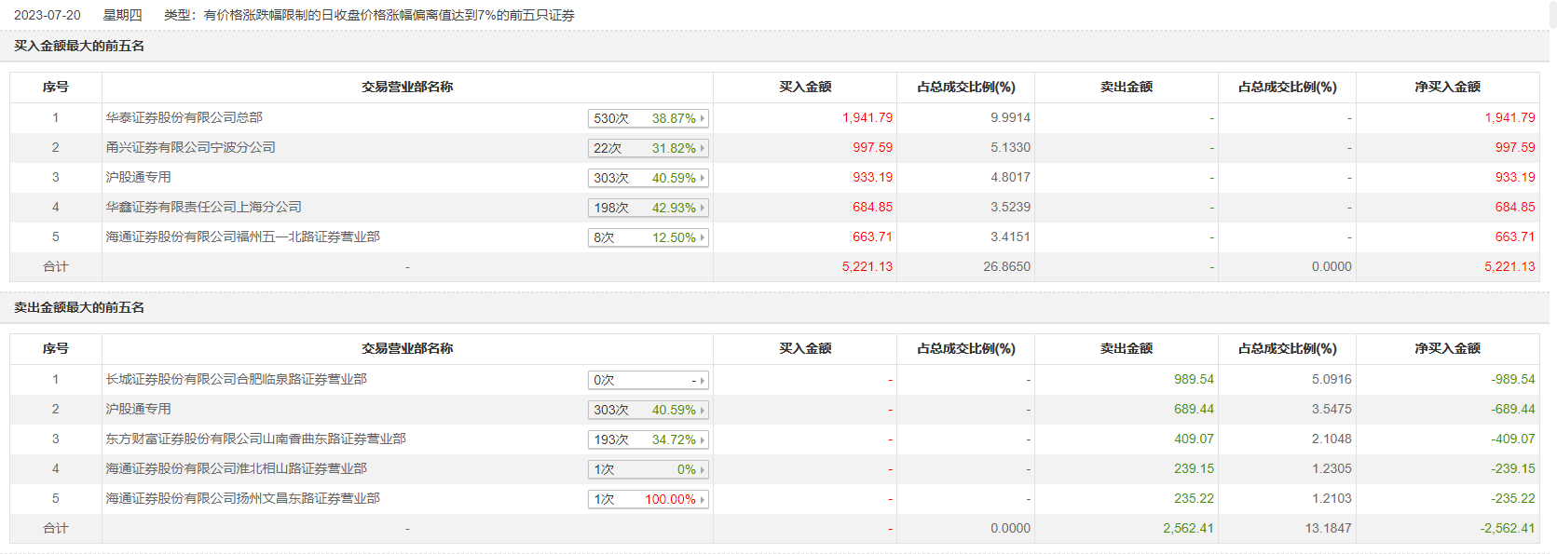This screenshot has height=554, width=1557.
Task: Open 长城证券合肥临泉路证券营业部 link
Action: pyautogui.click(x=236, y=379)
